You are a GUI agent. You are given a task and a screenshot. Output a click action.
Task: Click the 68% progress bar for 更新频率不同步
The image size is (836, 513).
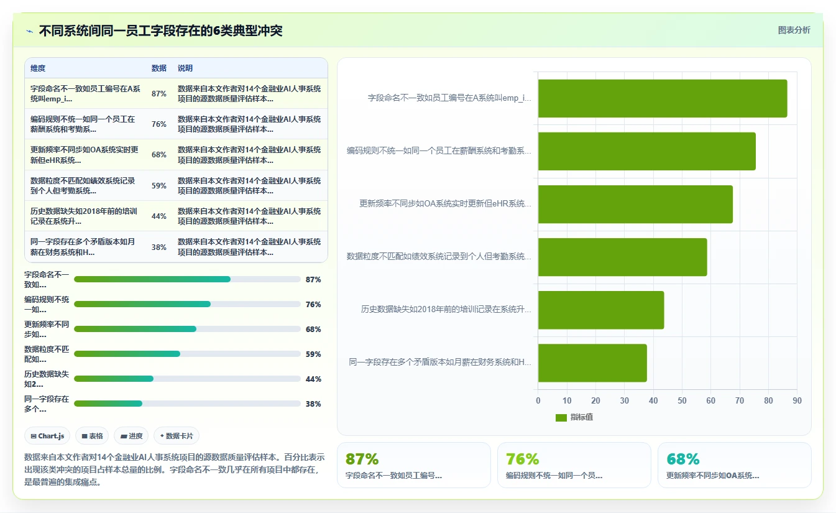187,329
